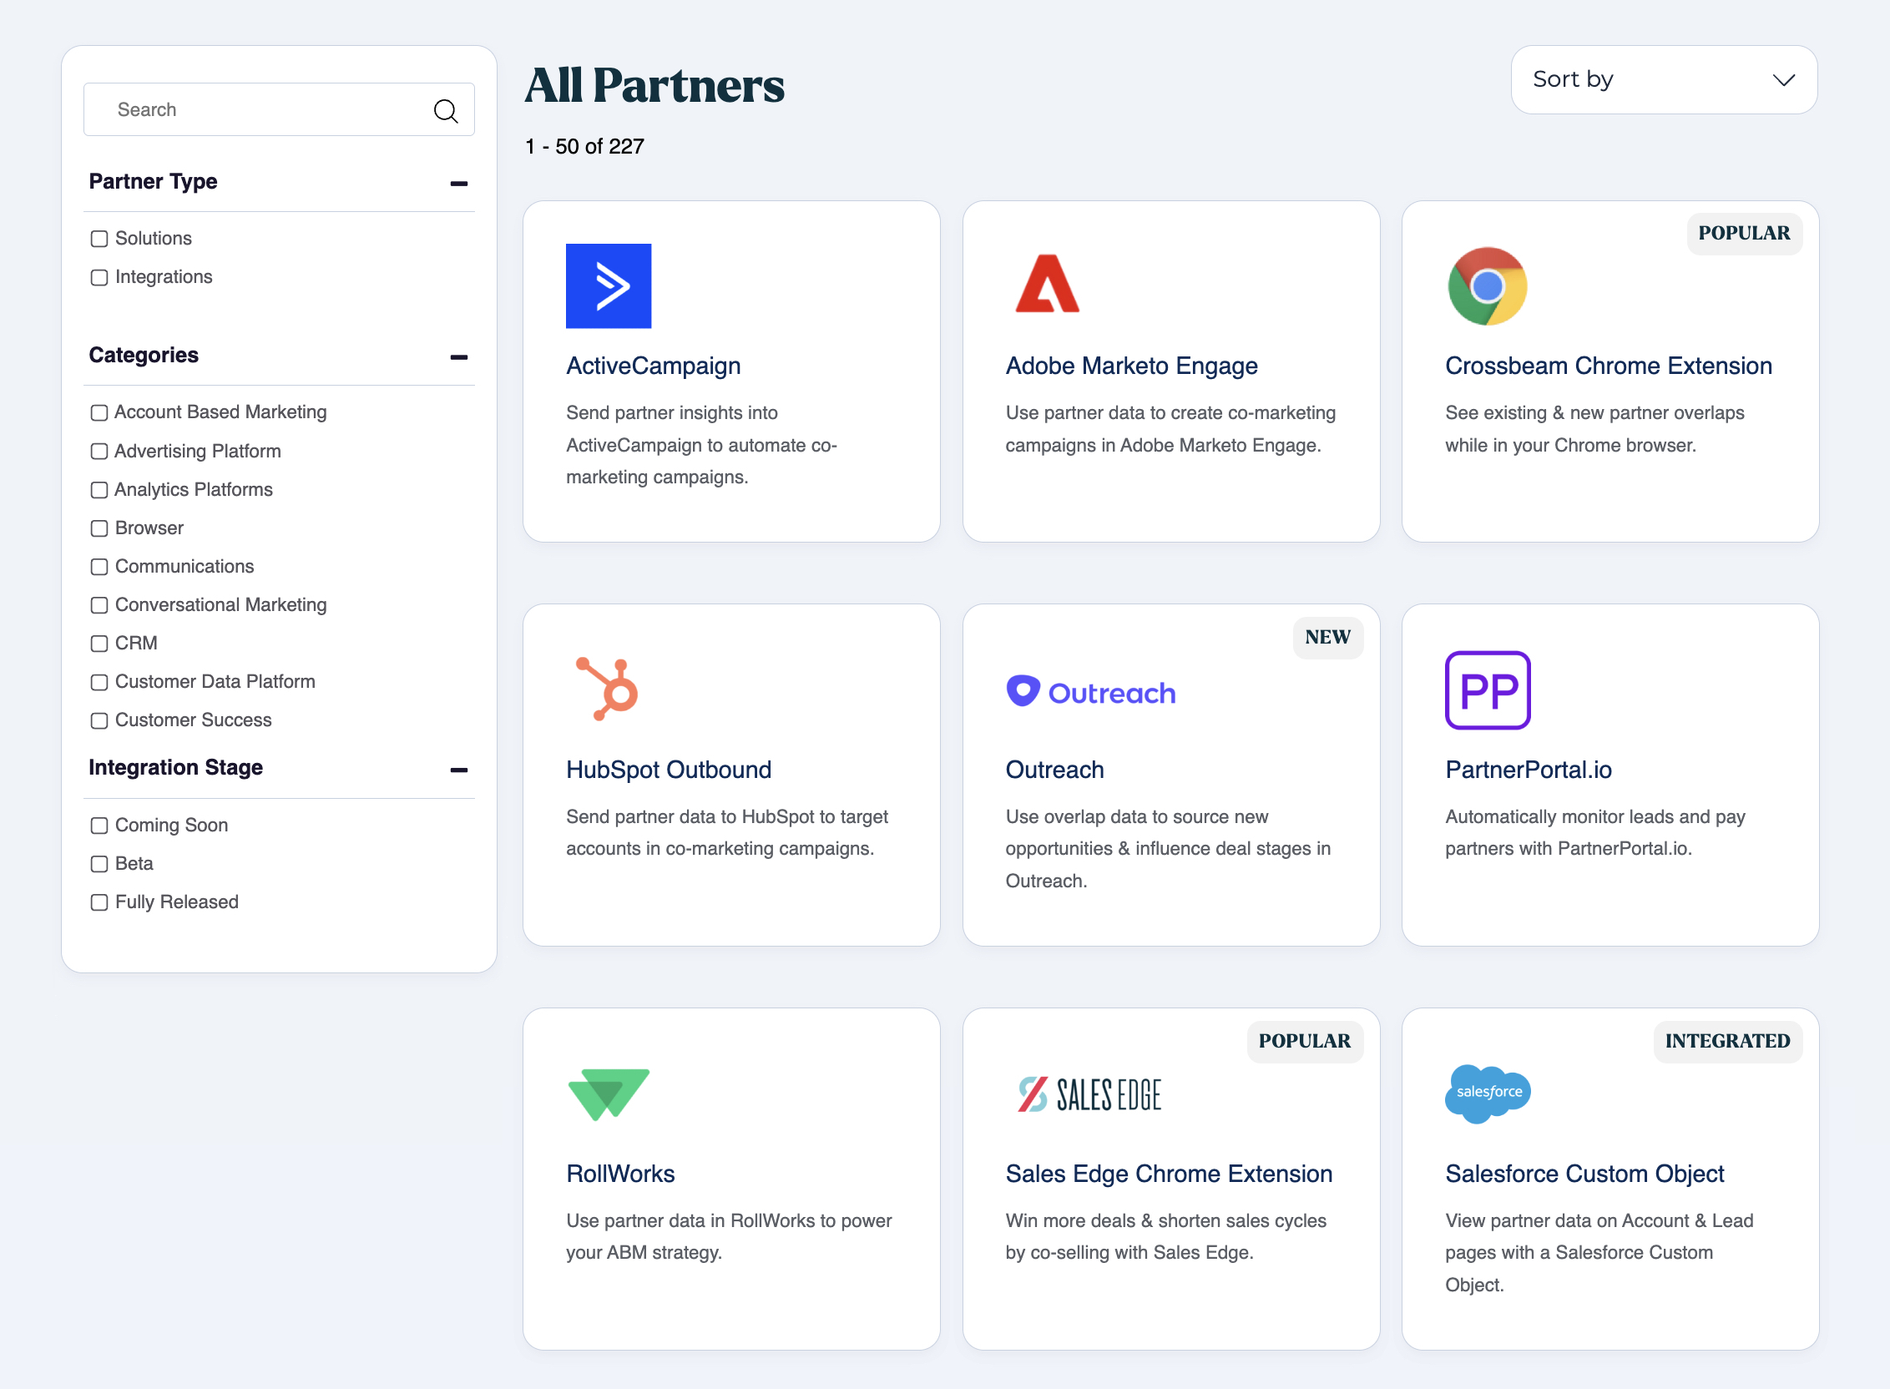Open the Sales Edge Chrome Extension page
The height and width of the screenshot is (1389, 1890).
click(1169, 1174)
